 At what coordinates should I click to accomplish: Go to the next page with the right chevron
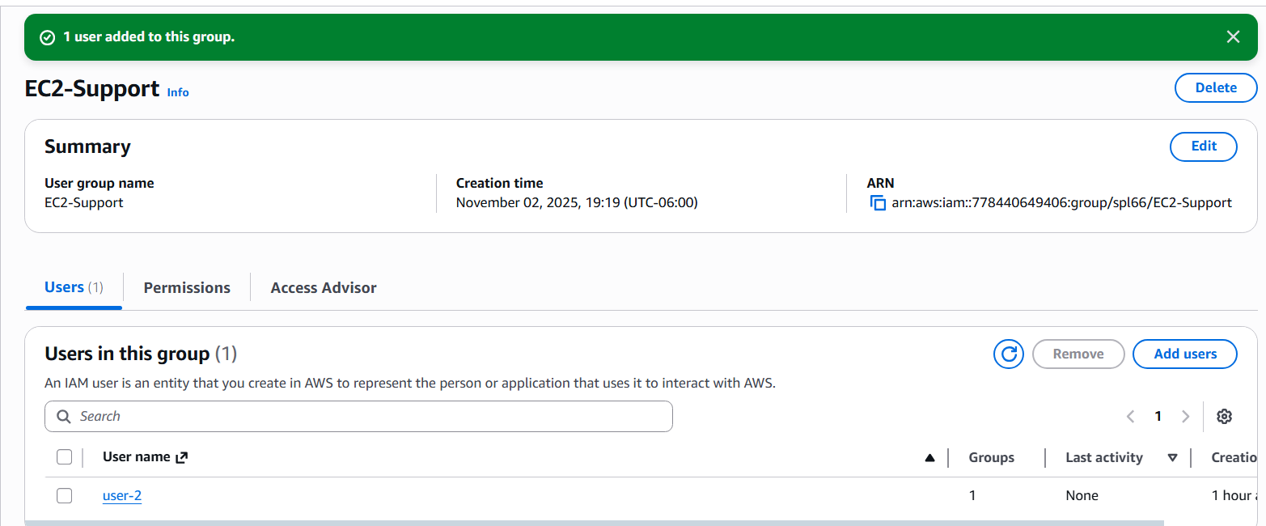coord(1185,416)
